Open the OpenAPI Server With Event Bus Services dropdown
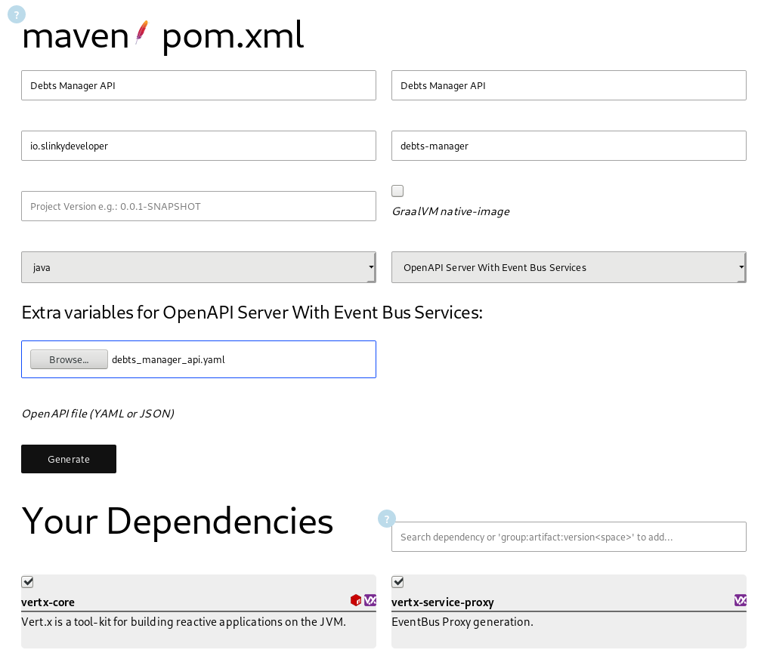Viewport: 767px width, 656px height. pyautogui.click(x=568, y=267)
